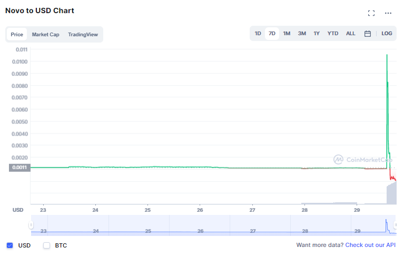
Task: Click the gray volume bar on the 29th
Action: (391, 194)
